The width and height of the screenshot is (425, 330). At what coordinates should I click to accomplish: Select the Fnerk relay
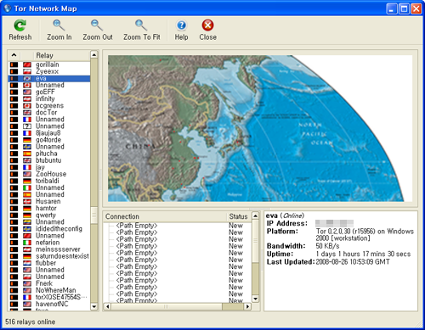click(x=49, y=283)
